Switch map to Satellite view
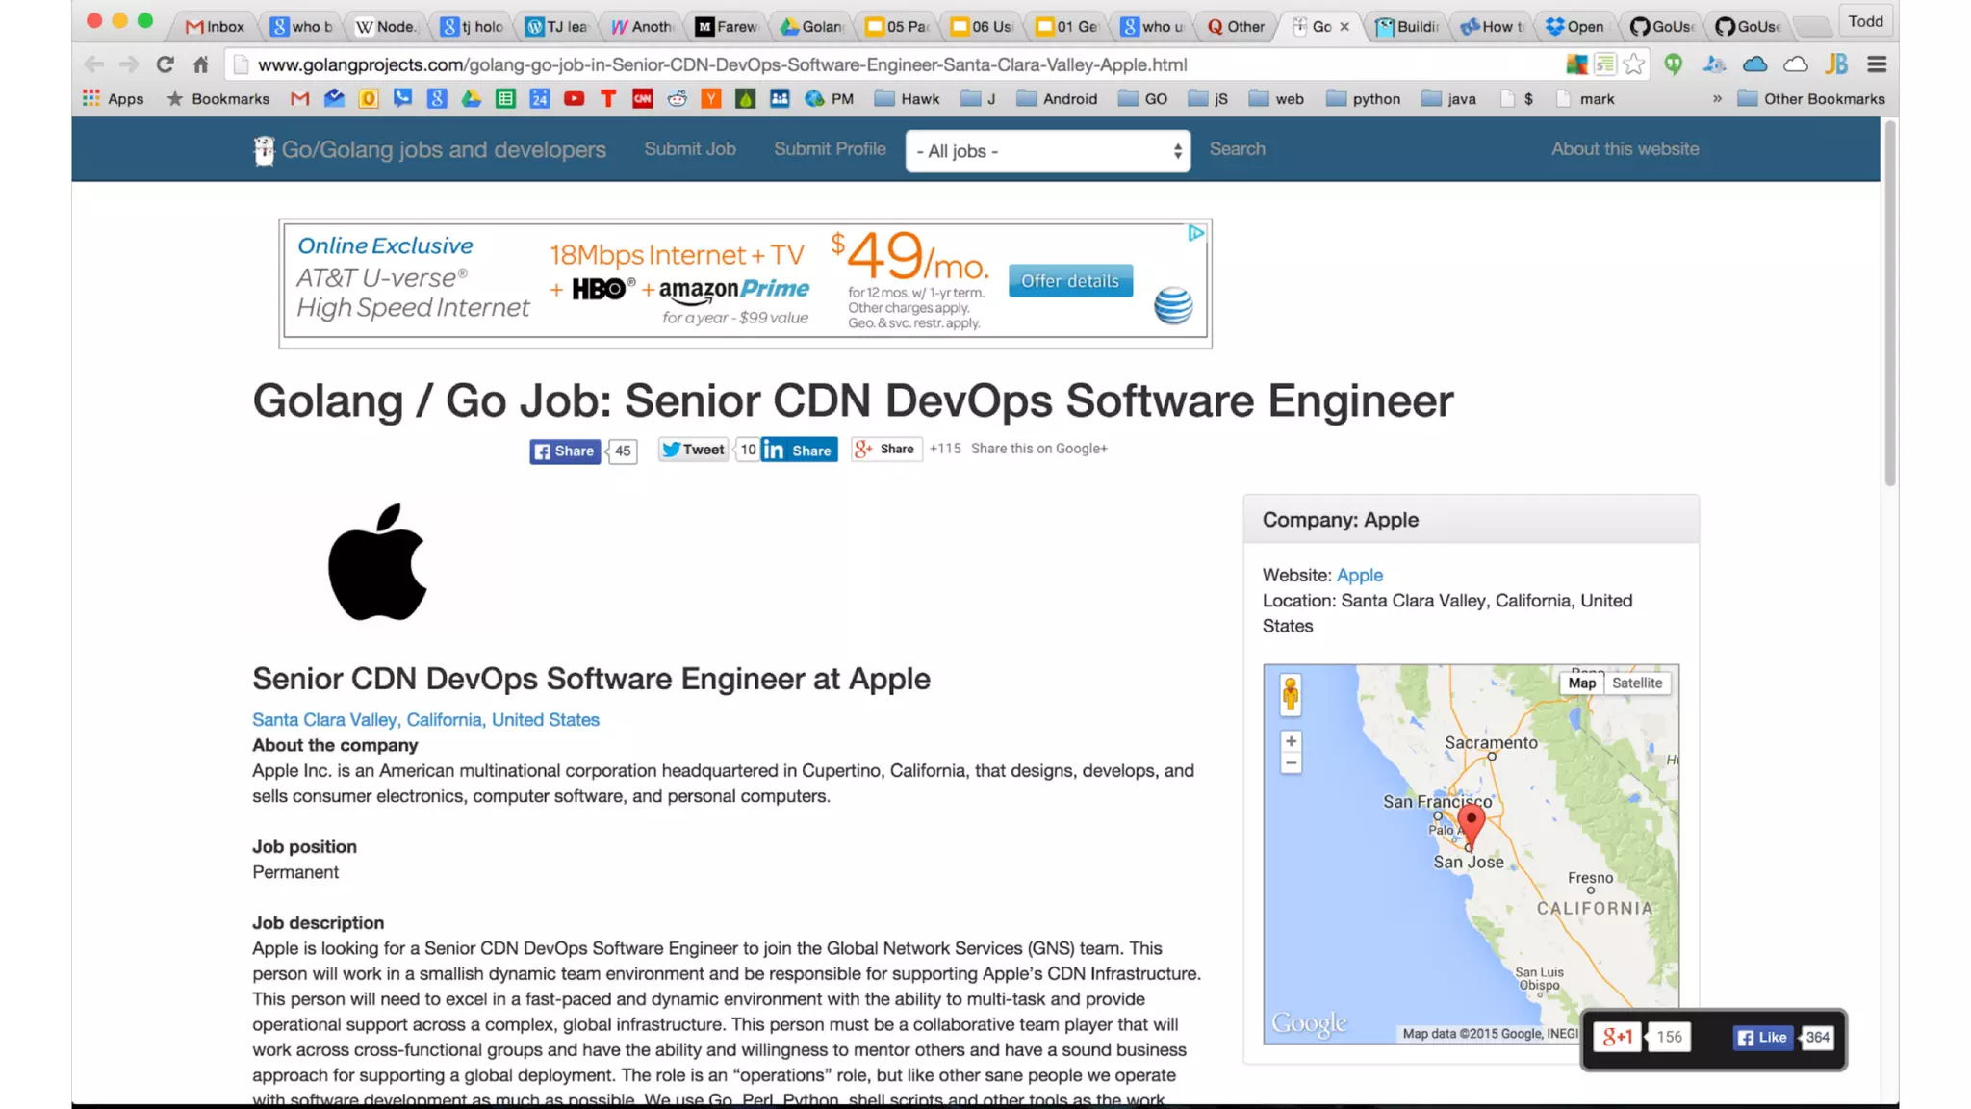The height and width of the screenshot is (1109, 1971). (x=1636, y=683)
